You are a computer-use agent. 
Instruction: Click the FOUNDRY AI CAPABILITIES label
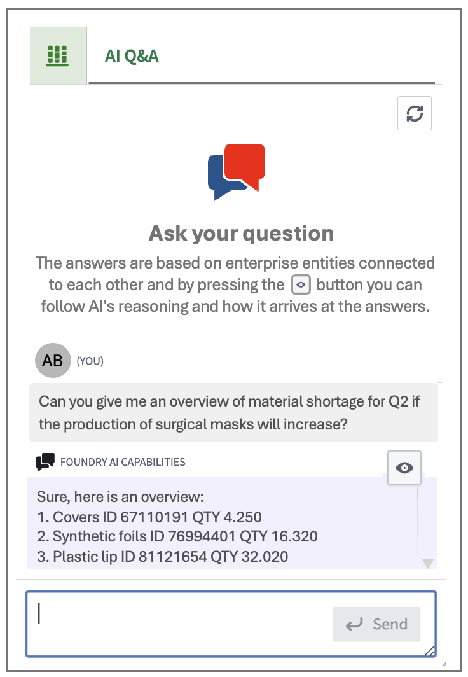[x=123, y=462]
